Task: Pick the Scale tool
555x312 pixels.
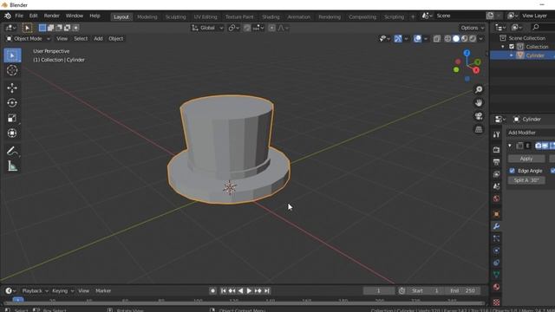Action: [x=12, y=118]
